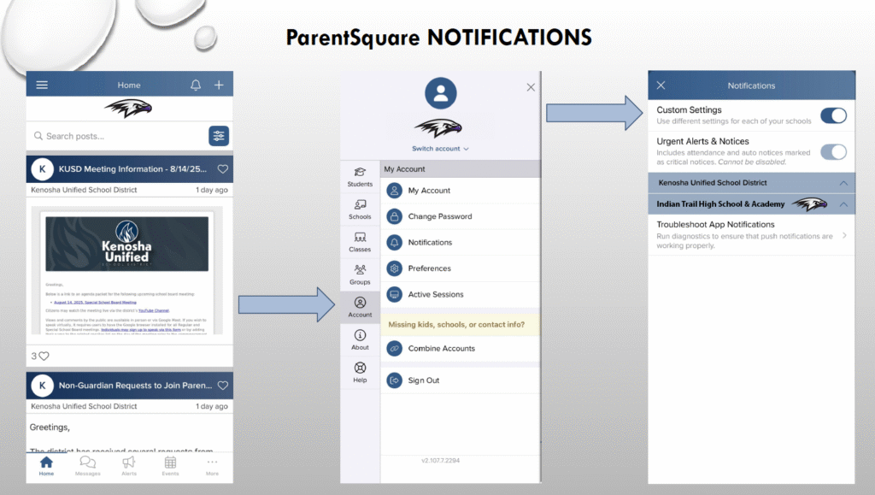Open Help in the side menu
This screenshot has width=875, height=495.
point(360,373)
